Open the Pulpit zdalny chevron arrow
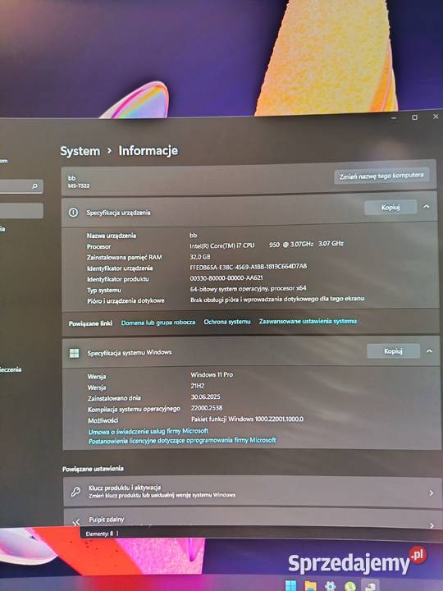The image size is (443, 591). point(432,525)
